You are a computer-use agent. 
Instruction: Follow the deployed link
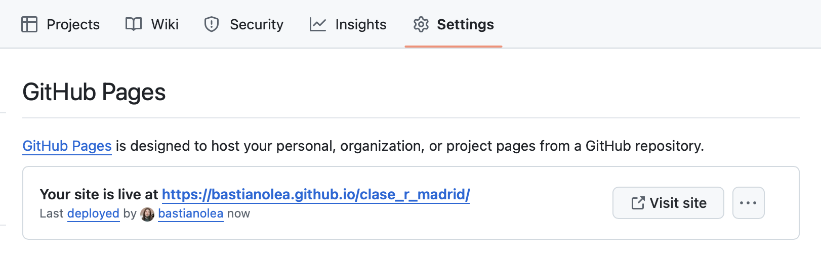tap(93, 213)
